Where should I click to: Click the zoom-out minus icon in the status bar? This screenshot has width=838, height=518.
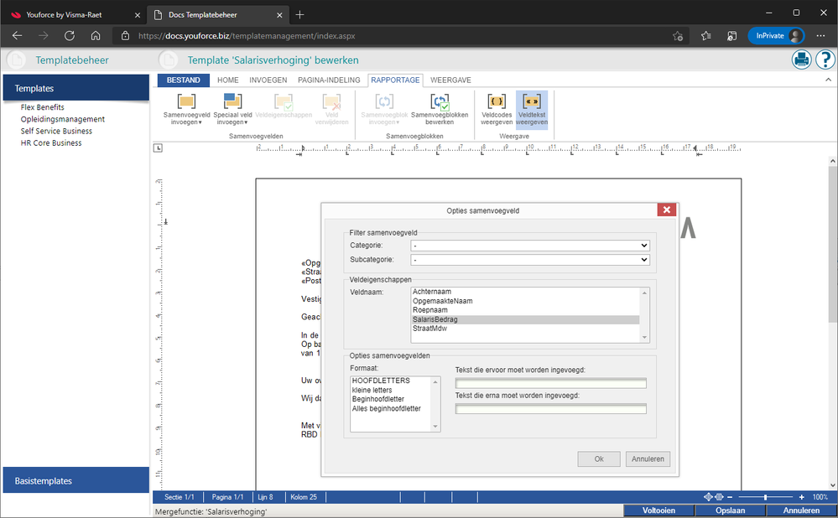(730, 497)
